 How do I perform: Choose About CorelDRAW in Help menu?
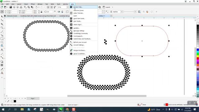(84, 54)
